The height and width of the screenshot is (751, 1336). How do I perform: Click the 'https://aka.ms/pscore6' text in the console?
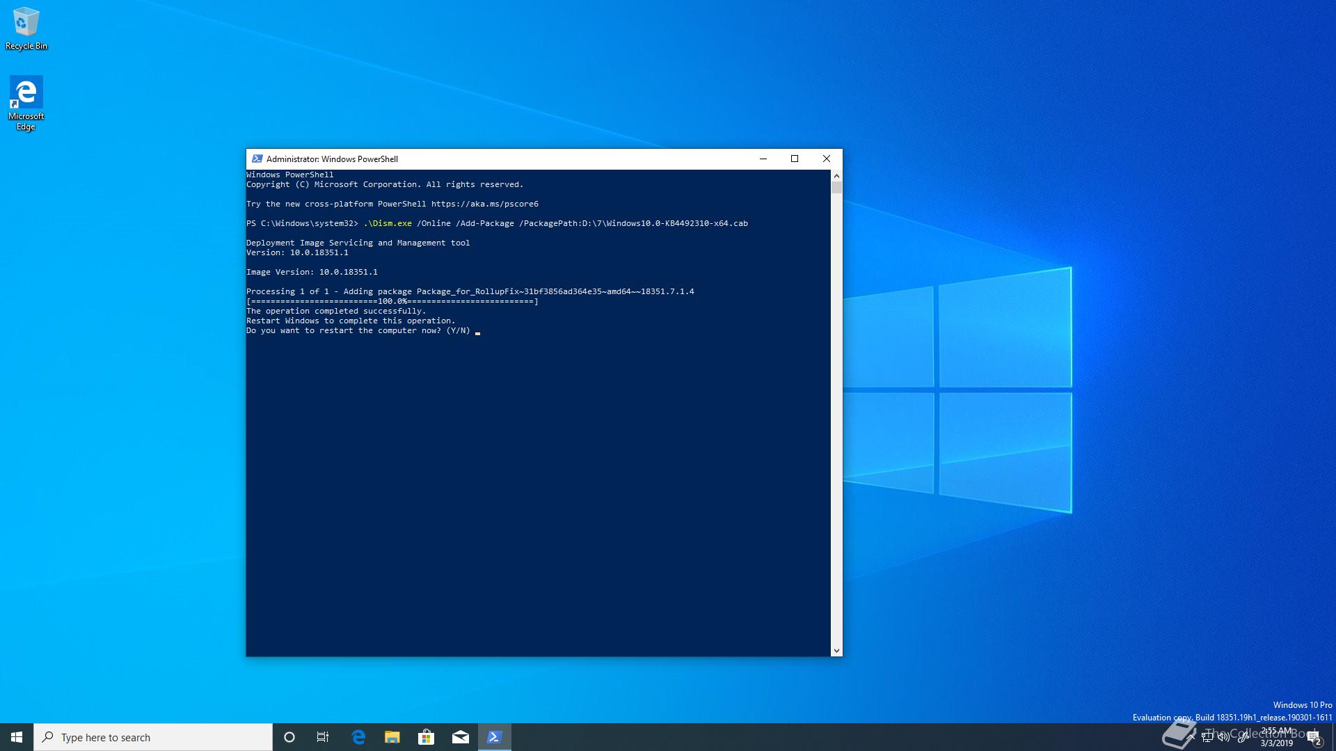485,204
